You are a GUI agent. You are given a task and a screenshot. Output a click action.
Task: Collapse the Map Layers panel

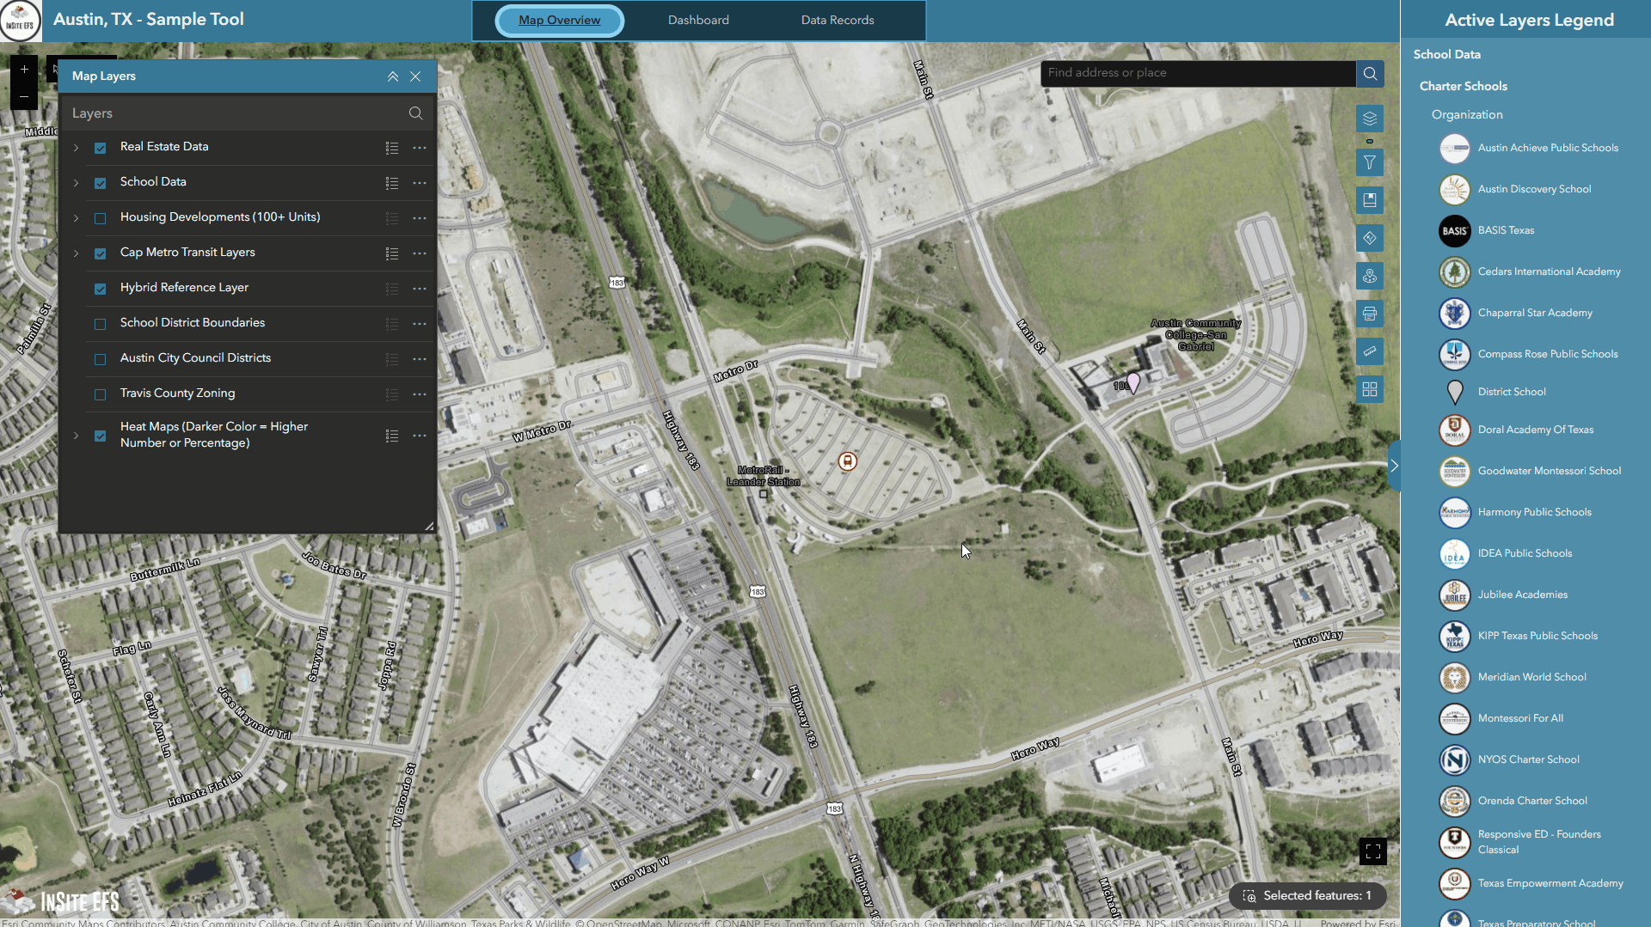(393, 76)
